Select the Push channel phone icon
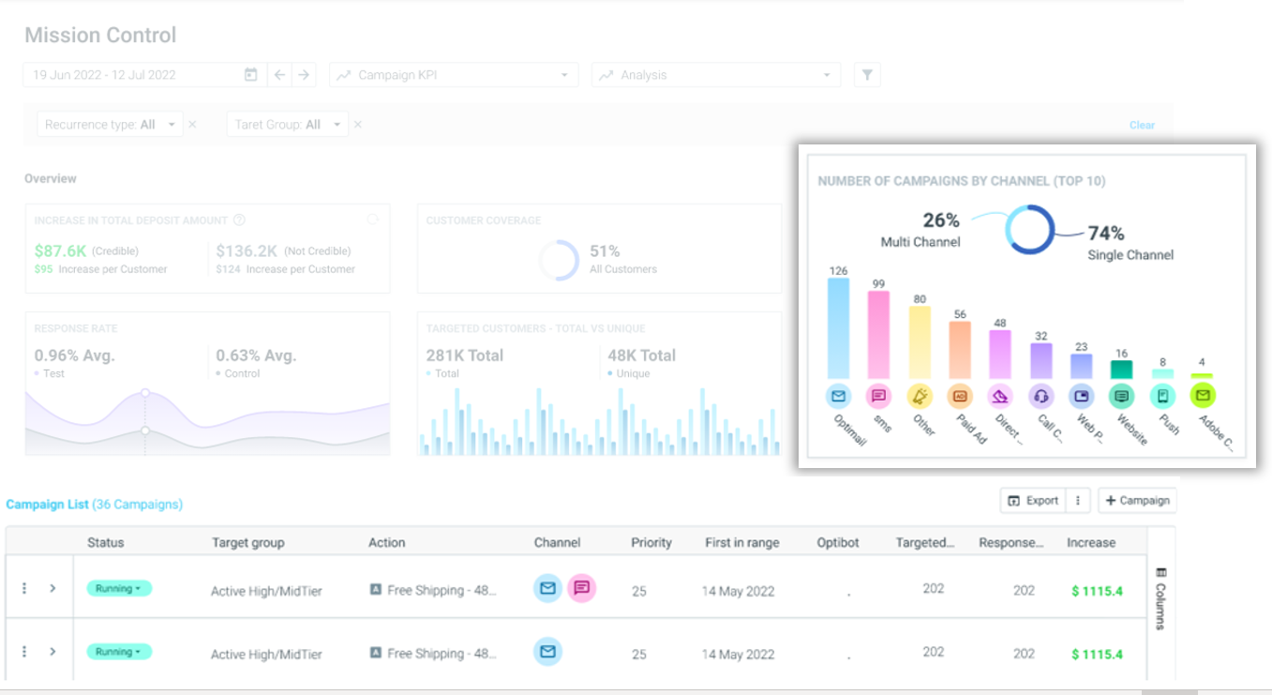 (x=1162, y=396)
